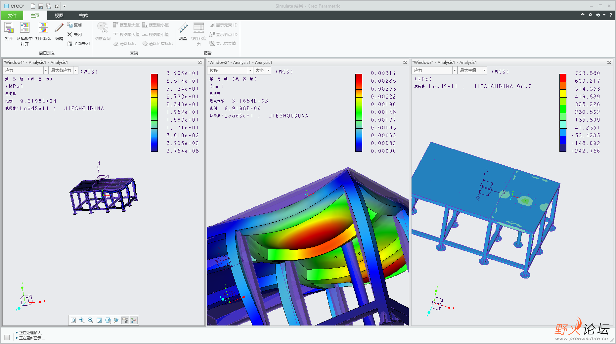Click the Dynamic Query (动态查询) icon
The image size is (616, 344).
pyautogui.click(x=102, y=28)
